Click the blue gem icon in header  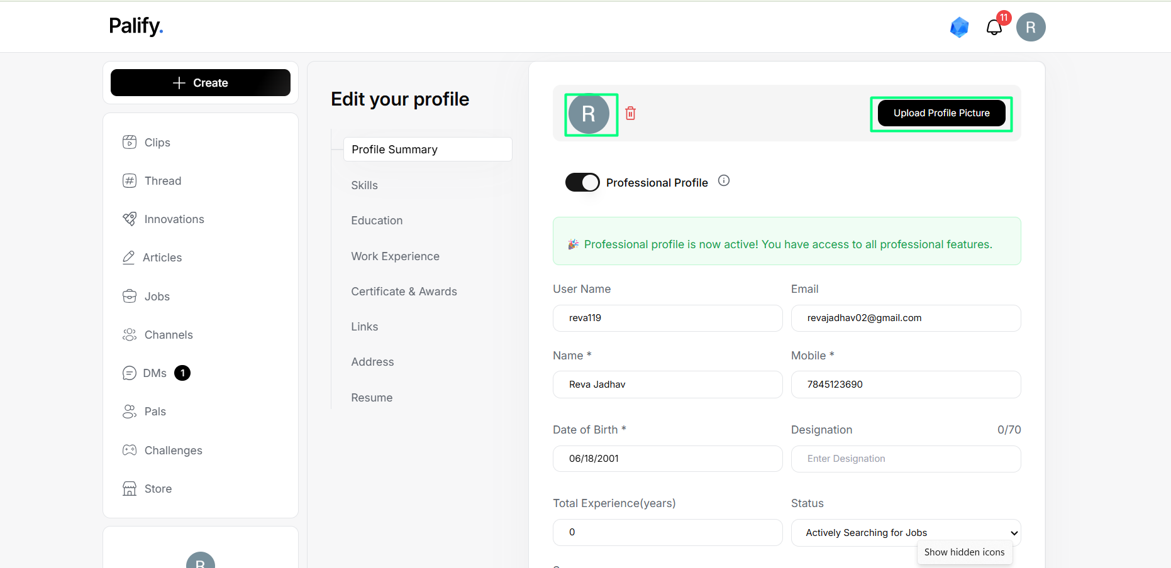pyautogui.click(x=959, y=27)
